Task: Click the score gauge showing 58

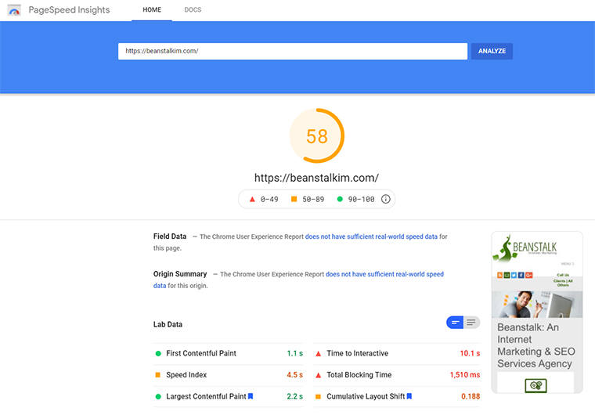Action: pyautogui.click(x=317, y=136)
